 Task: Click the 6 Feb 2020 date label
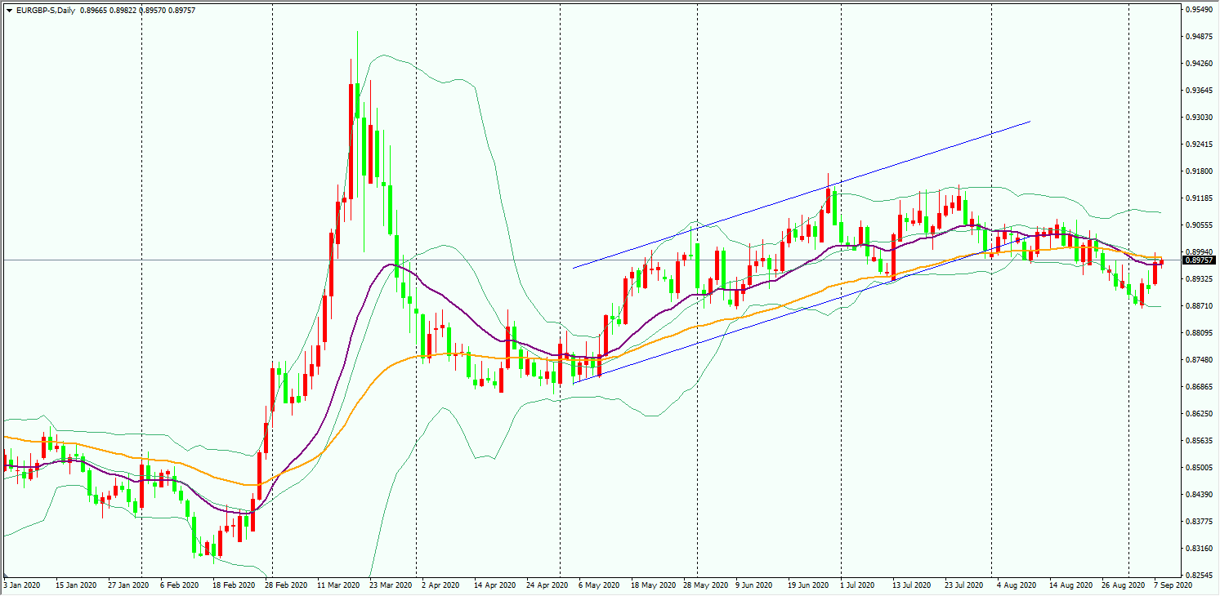[x=179, y=585]
